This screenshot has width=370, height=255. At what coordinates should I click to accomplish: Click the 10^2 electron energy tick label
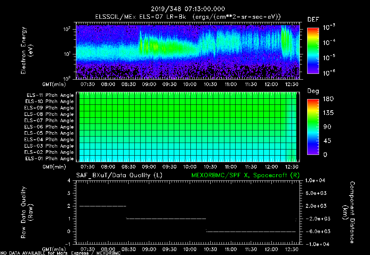pos(67,29)
